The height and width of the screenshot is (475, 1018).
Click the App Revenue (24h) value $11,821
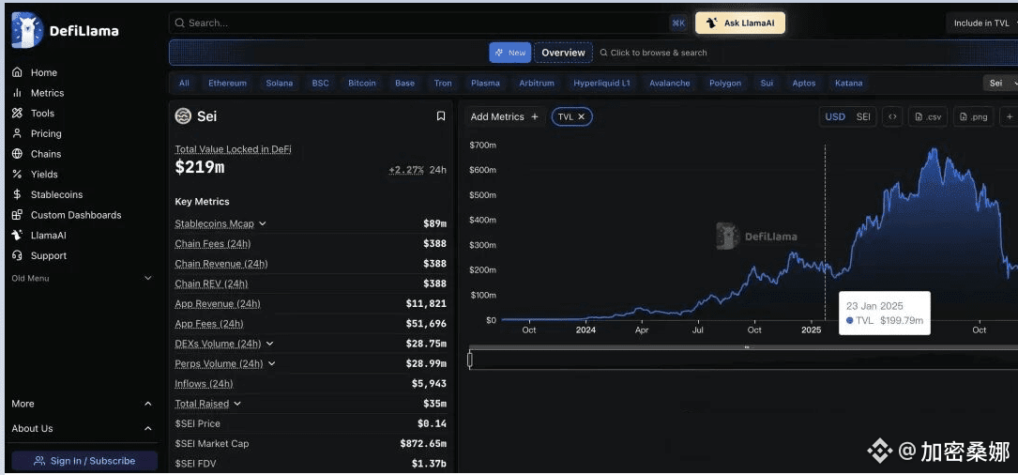coord(426,303)
